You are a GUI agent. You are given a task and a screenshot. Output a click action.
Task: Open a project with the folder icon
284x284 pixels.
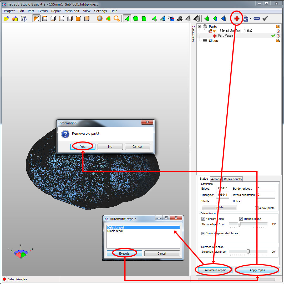tap(6, 18)
